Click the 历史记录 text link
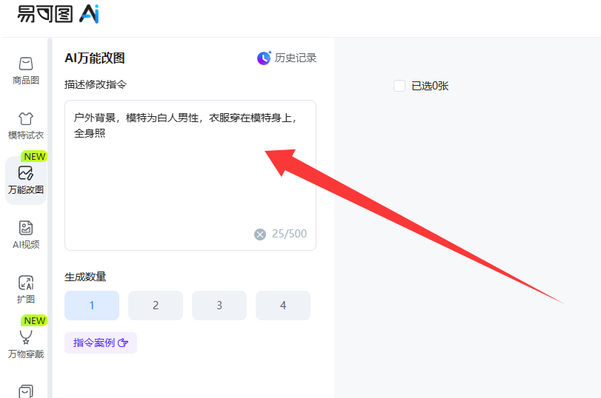Image resolution: width=601 pixels, height=398 pixels. [295, 58]
